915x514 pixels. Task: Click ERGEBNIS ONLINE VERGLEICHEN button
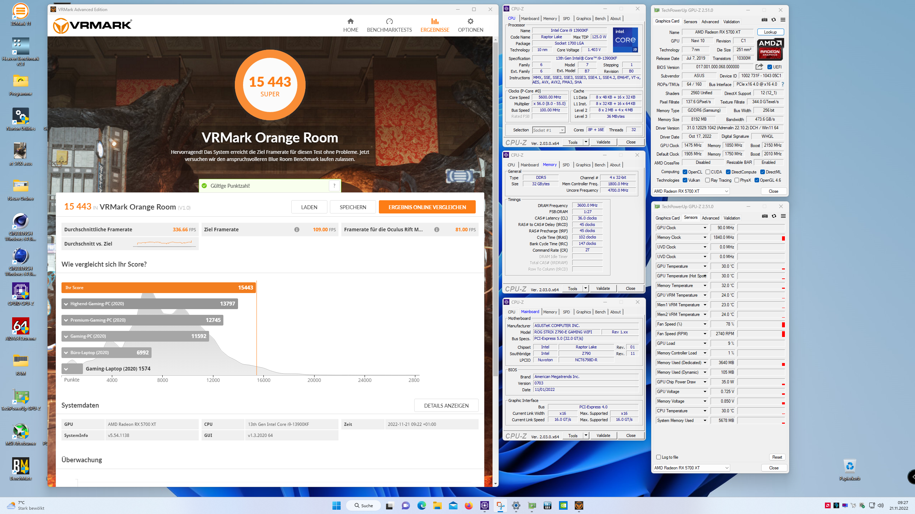pyautogui.click(x=427, y=207)
